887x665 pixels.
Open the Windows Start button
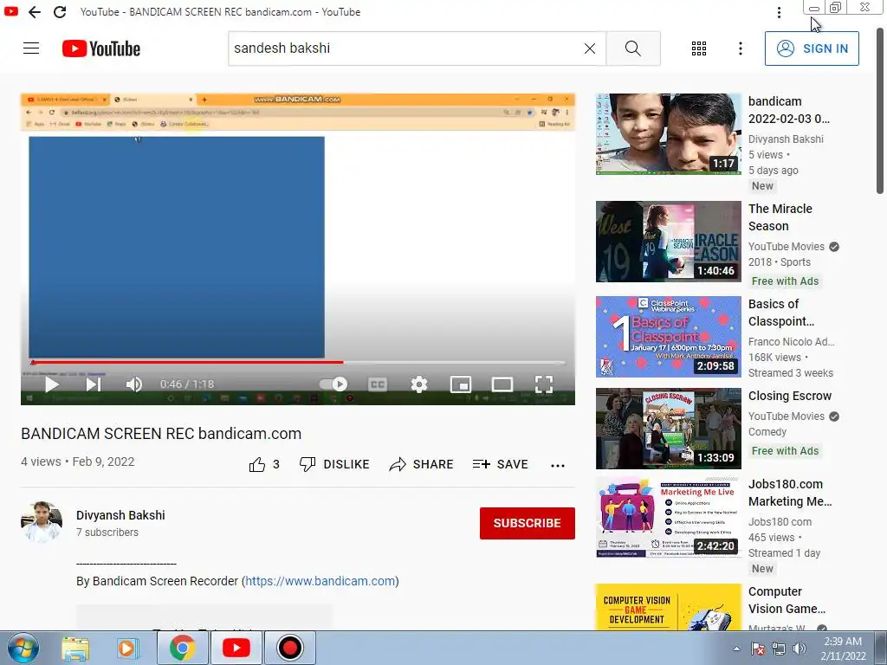click(x=23, y=648)
